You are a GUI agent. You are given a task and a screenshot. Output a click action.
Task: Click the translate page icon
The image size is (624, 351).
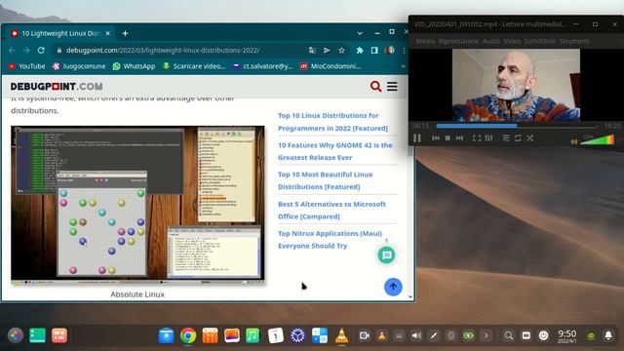(x=312, y=50)
